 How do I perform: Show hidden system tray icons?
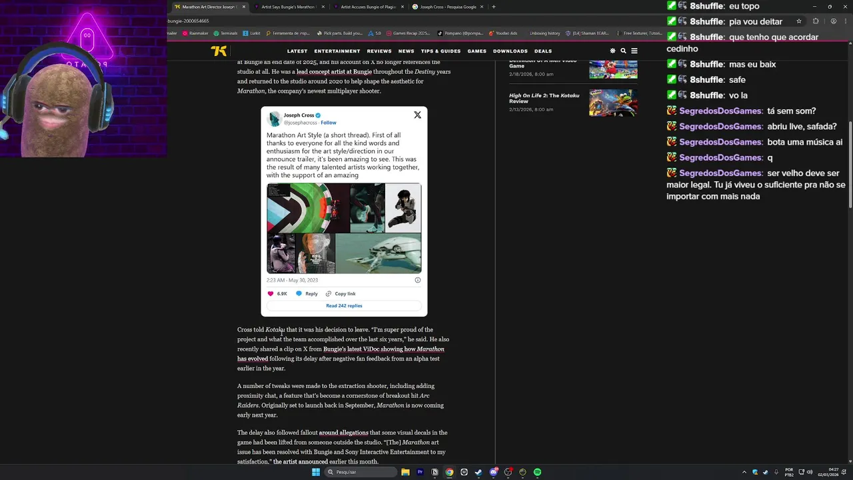point(744,472)
